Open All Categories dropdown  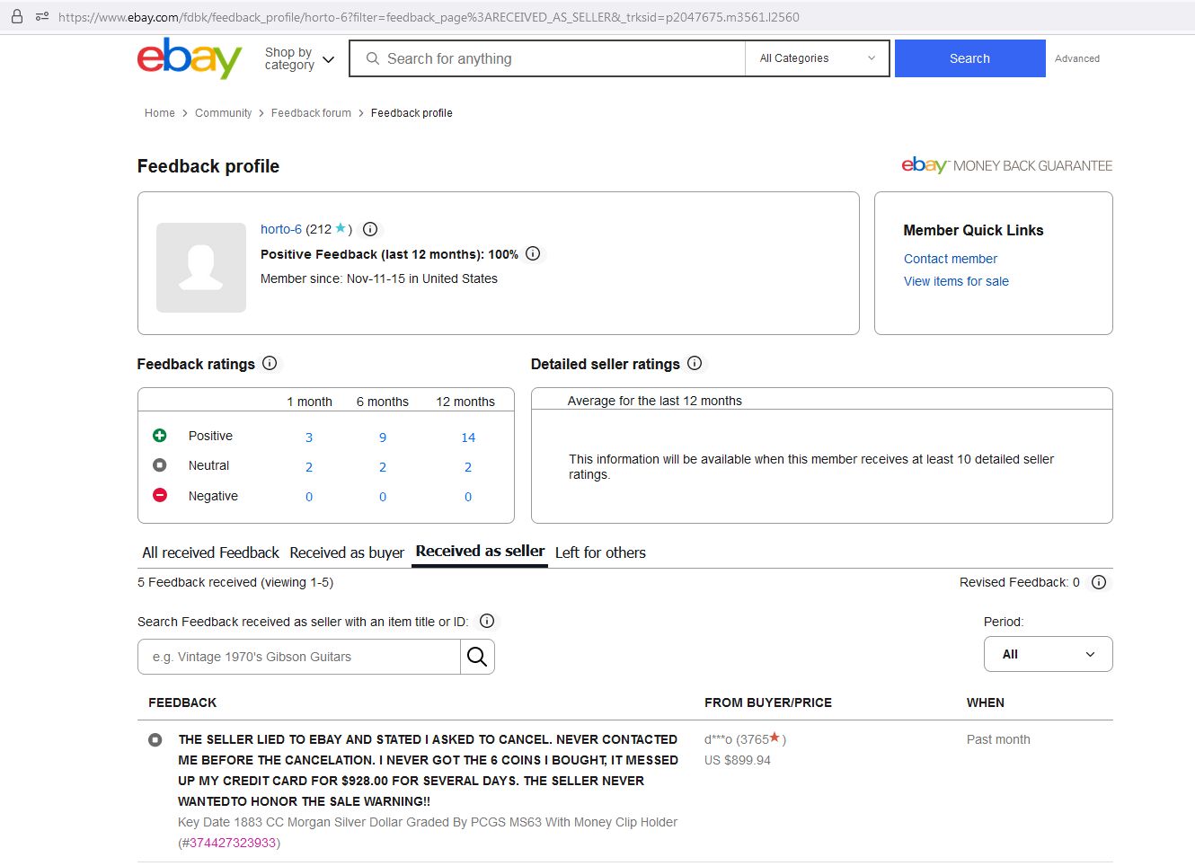pyautogui.click(x=818, y=58)
